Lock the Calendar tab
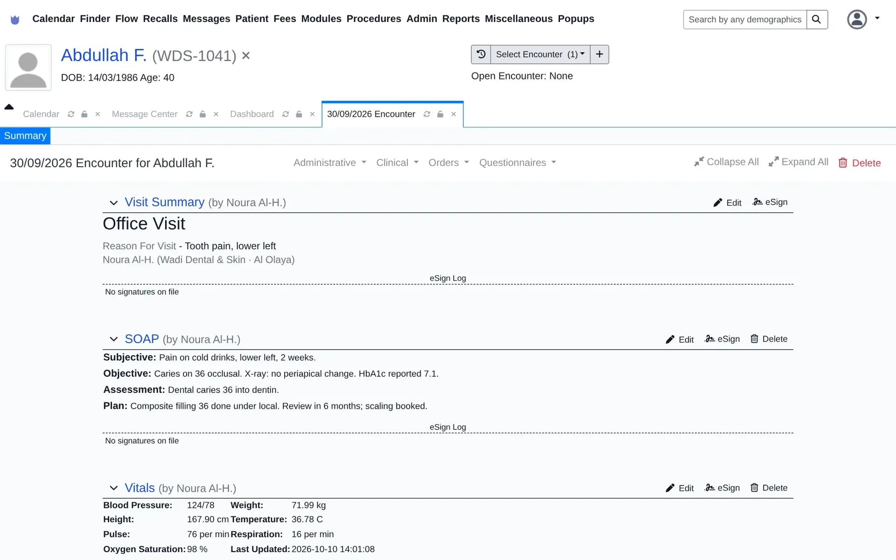The height and width of the screenshot is (560, 896). click(x=84, y=114)
